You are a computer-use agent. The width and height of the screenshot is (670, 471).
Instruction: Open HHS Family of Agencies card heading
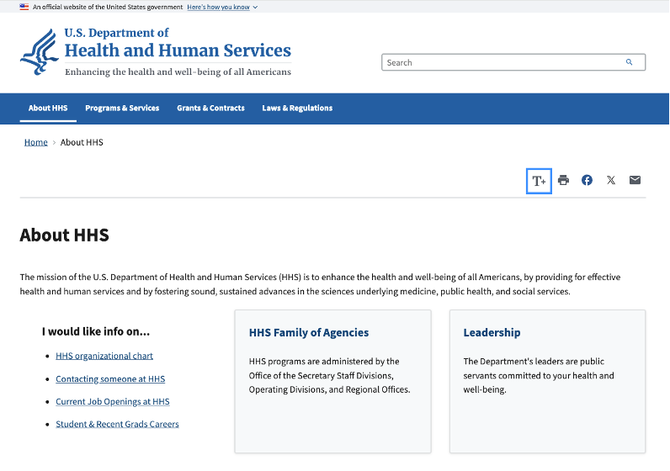pos(309,333)
